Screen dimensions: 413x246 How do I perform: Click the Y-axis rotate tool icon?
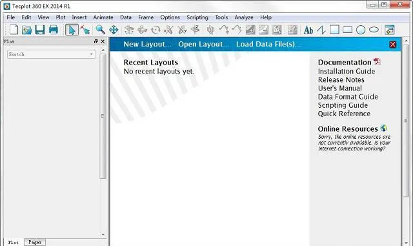[182, 30]
